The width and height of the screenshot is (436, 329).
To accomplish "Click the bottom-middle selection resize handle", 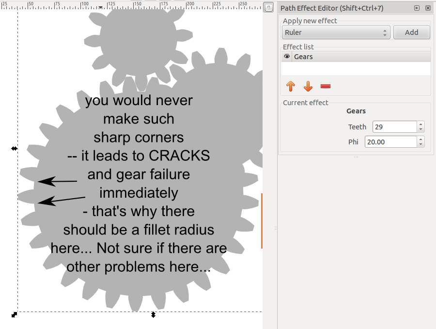I will click(154, 314).
